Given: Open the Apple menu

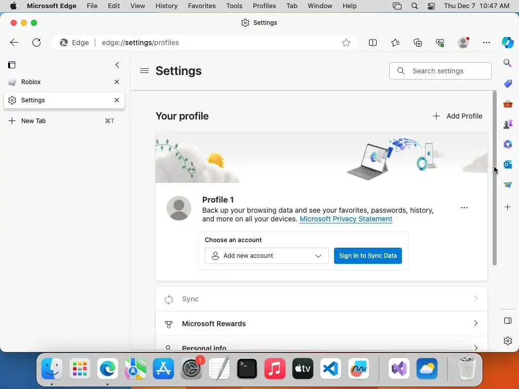Looking at the screenshot, I should click(13, 6).
